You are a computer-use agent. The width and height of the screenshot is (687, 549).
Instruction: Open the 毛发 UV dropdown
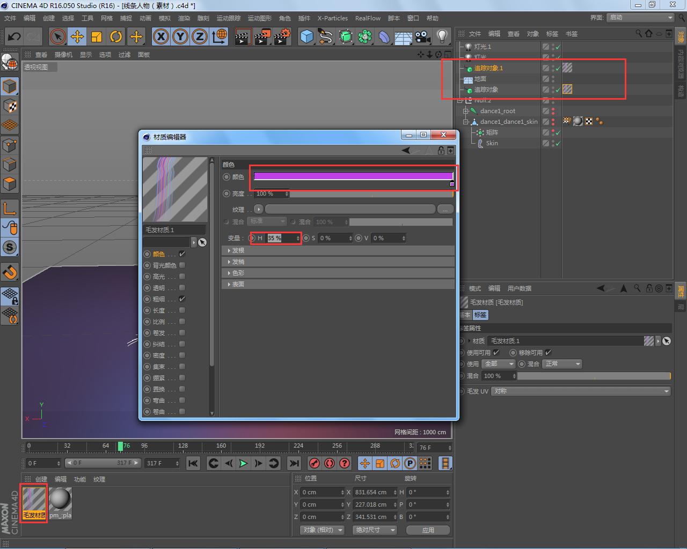(581, 391)
